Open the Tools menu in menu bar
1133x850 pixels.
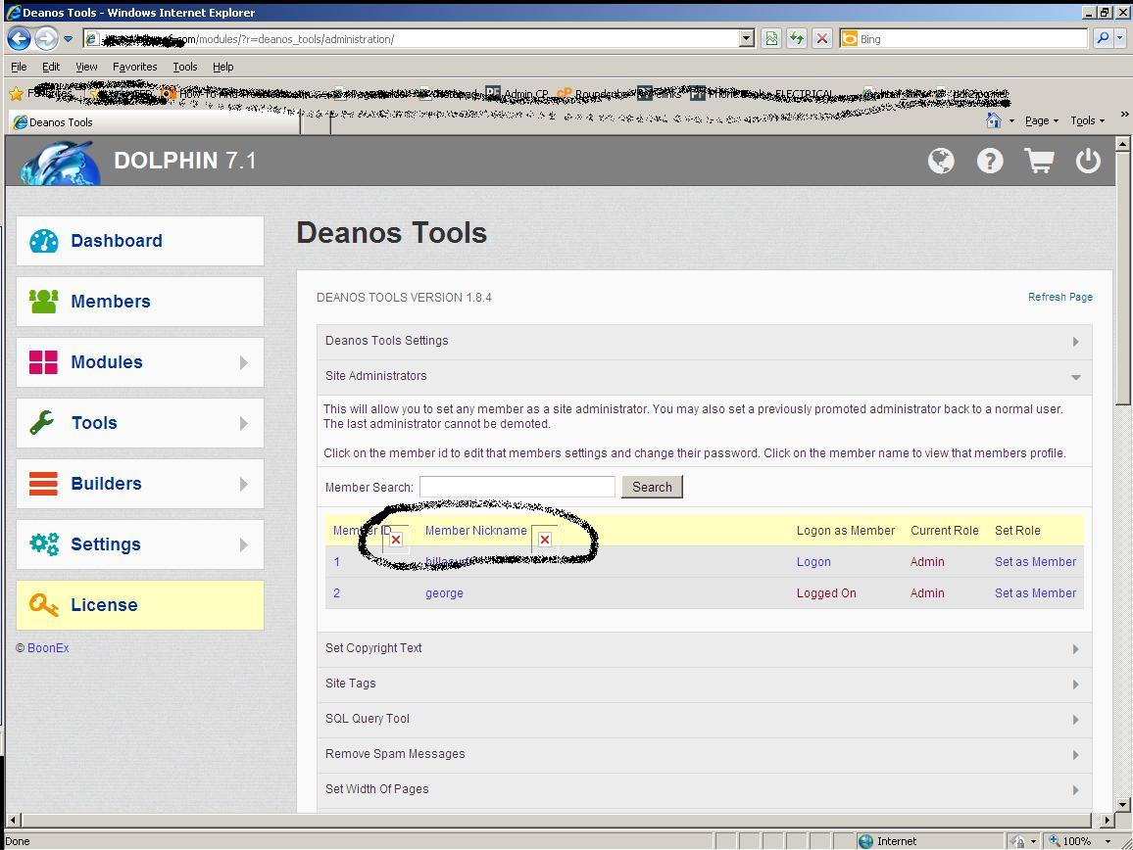184,67
